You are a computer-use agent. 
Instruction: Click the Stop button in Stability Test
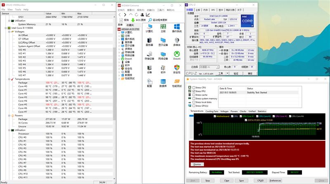[x=207, y=181]
